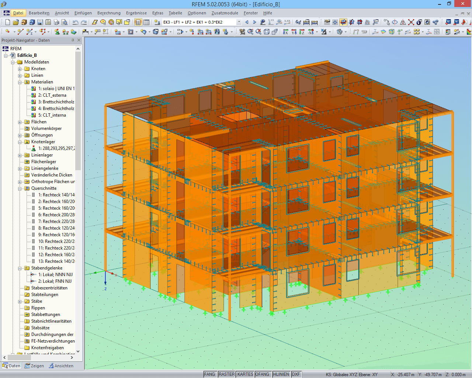Enable the RASTER grid toggle
The image size is (472, 378).
pos(226,374)
